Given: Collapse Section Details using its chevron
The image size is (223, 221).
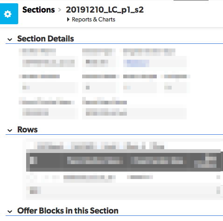Looking at the screenshot, I should pos(10,39).
